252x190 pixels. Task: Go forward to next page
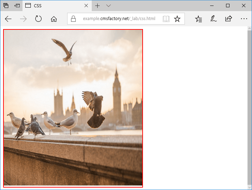click(x=23, y=19)
